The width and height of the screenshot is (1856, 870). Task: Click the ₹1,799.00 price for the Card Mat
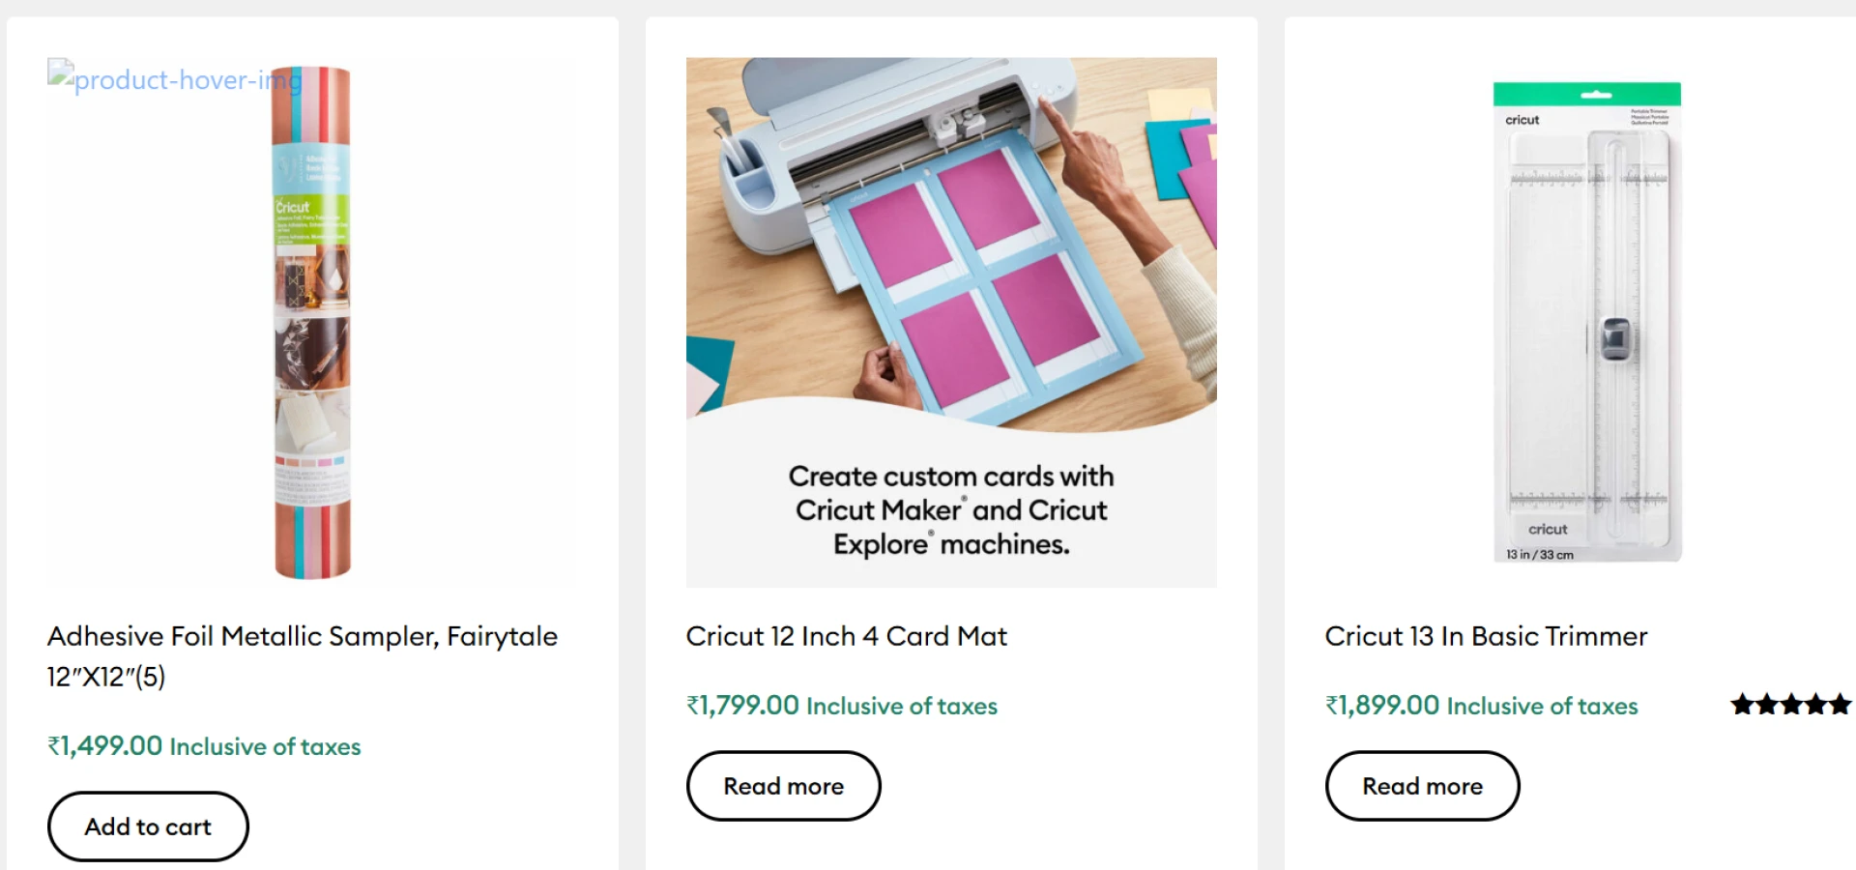(x=742, y=706)
